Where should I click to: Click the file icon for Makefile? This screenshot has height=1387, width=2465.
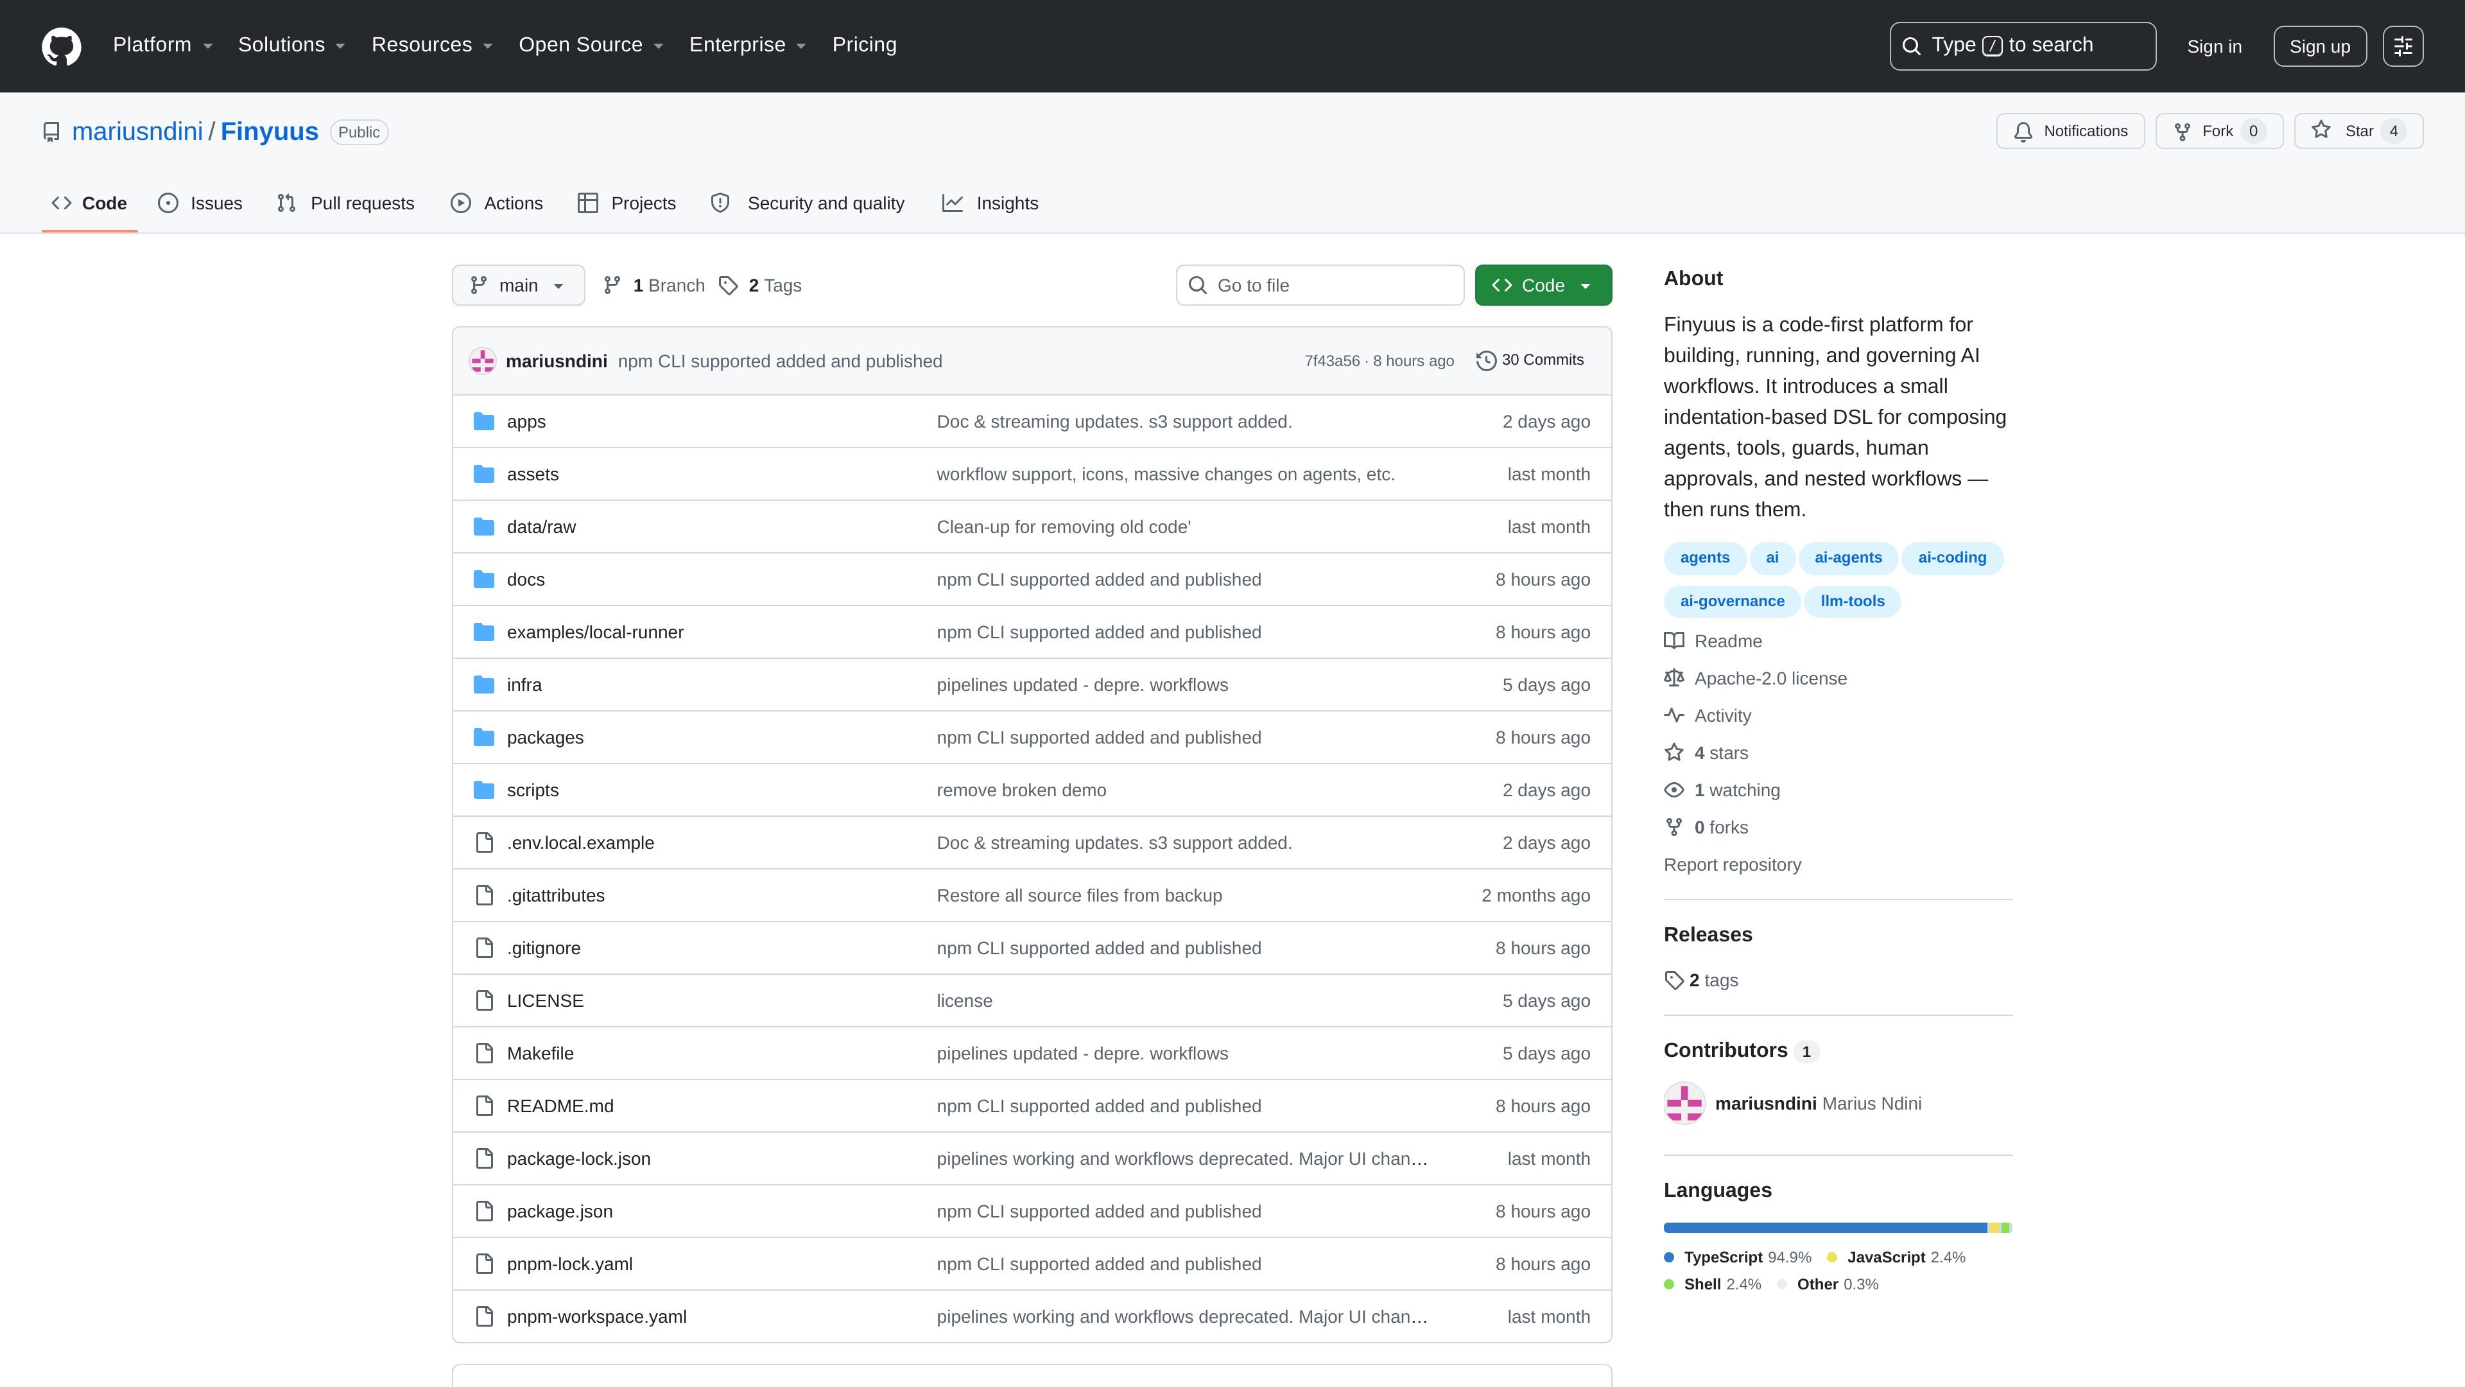point(485,1053)
